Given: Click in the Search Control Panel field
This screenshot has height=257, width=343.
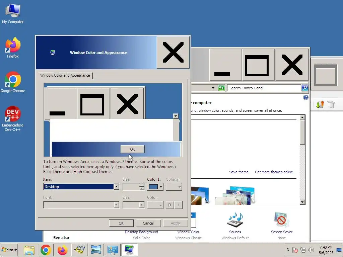Looking at the screenshot, I should tap(264, 88).
